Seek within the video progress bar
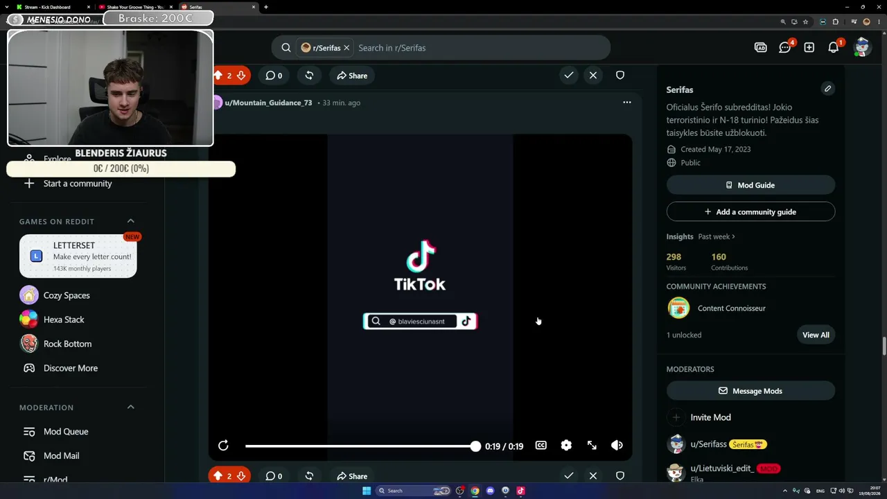Screen dimensions: 887x499 (360, 446)
